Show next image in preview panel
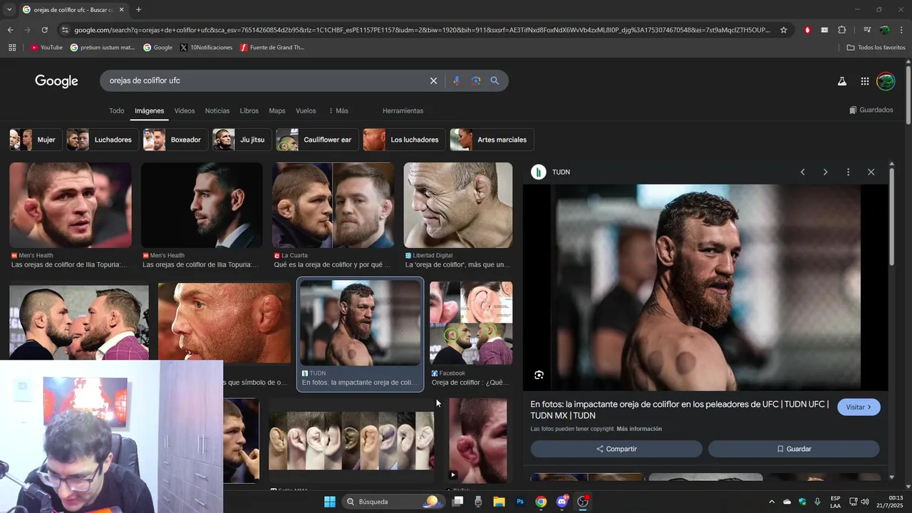Screen dimensions: 912x513 825,172
